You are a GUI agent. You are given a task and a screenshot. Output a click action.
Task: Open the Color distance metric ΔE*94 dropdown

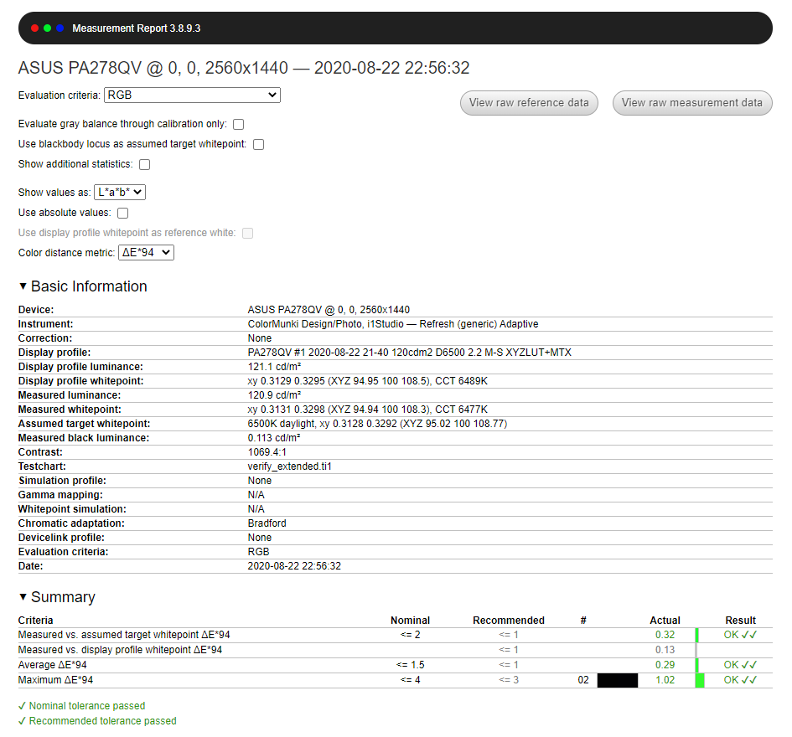pos(146,252)
